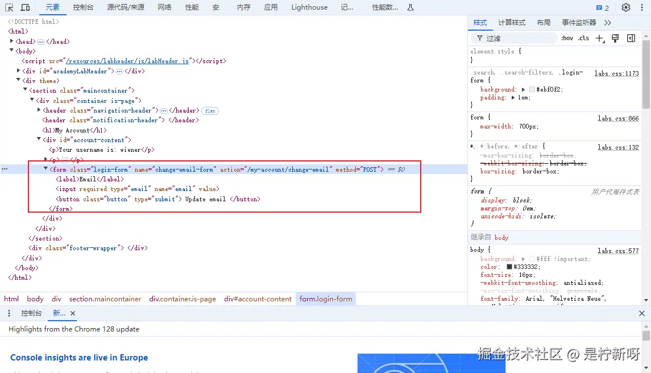651x373 pixels.
Task: Open the Lighthouse tab
Action: click(x=309, y=7)
